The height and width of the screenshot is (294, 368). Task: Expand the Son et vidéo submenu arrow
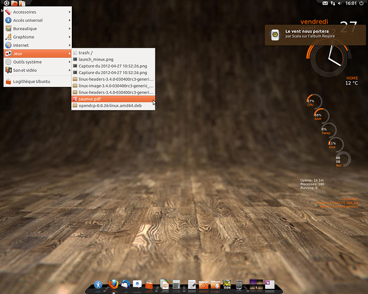69,70
